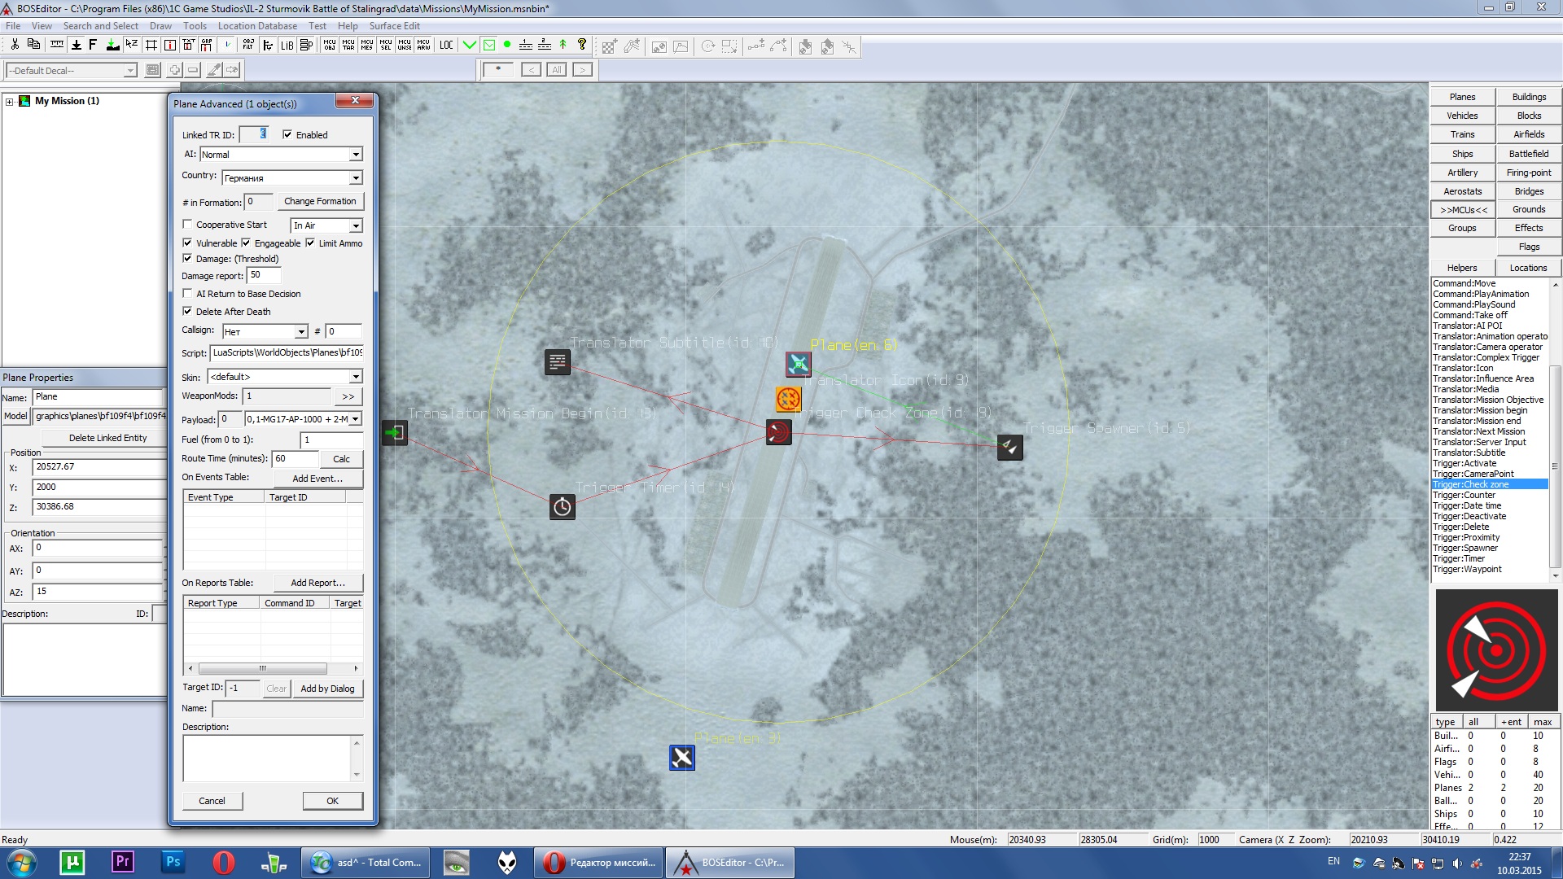Select the Trigger Timer node on map
Viewport: 1563px width, 879px height.
(x=563, y=507)
